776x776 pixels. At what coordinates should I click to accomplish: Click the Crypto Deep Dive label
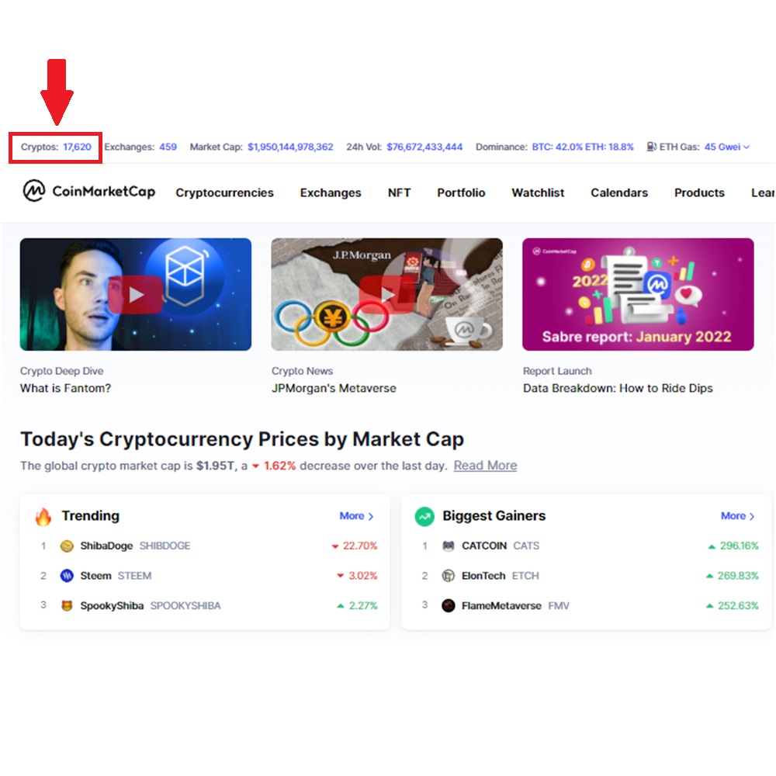point(62,371)
